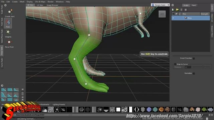Open the Viewport Filters side tab

point(212,31)
